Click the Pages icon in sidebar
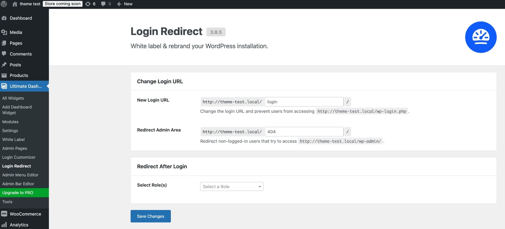Image resolution: width=505 pixels, height=229 pixels. tap(4, 43)
